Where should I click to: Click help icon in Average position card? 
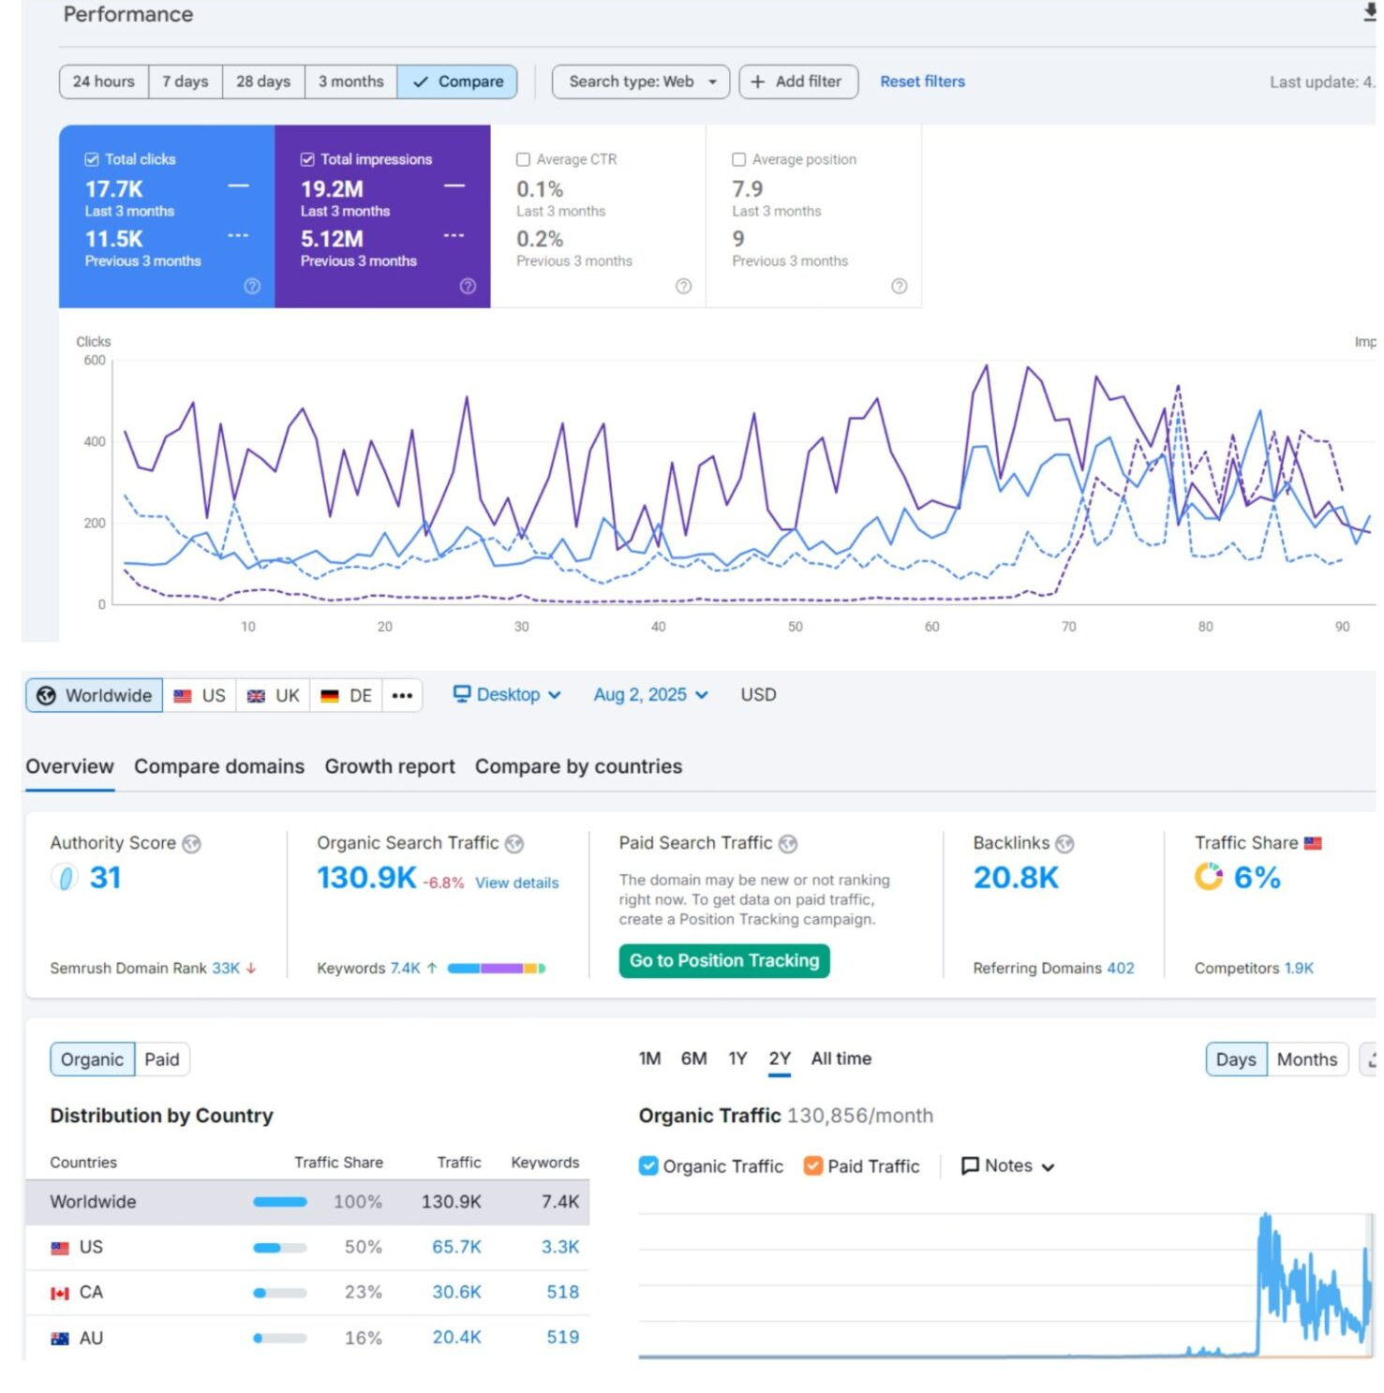point(899,287)
